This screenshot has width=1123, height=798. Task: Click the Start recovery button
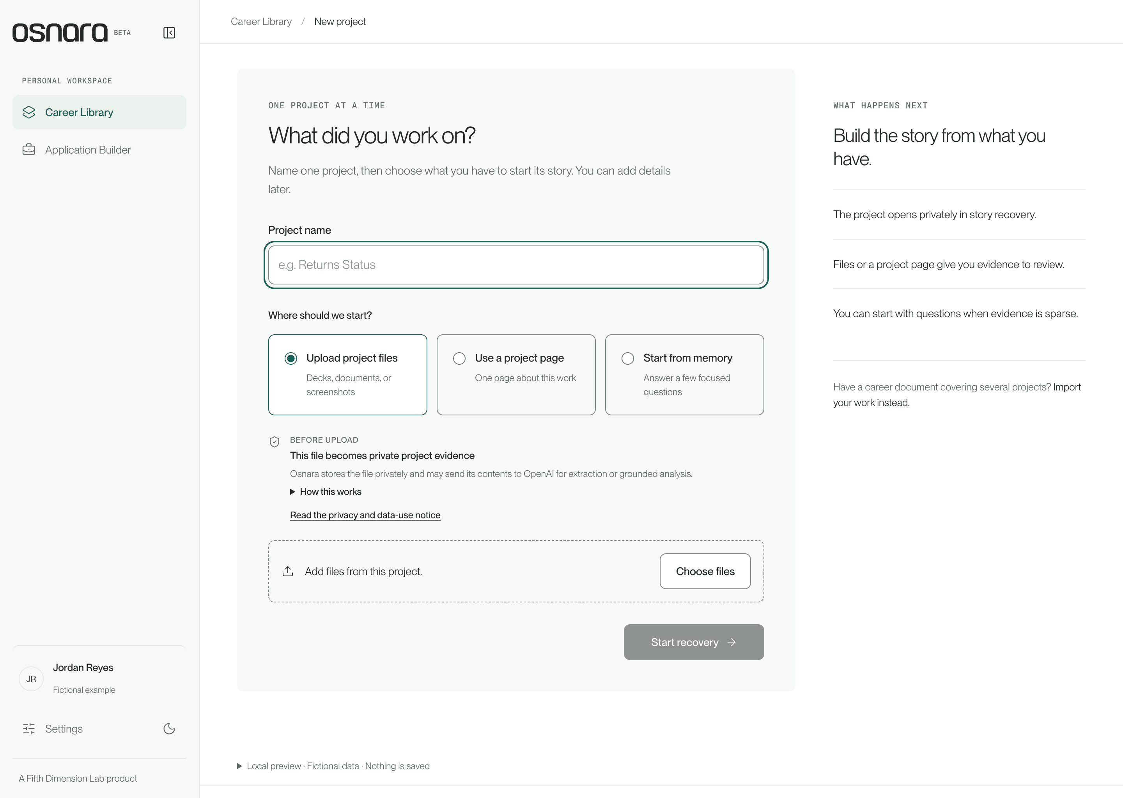694,642
